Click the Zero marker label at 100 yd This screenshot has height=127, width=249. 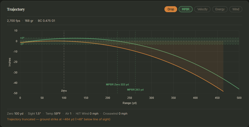click(64, 91)
